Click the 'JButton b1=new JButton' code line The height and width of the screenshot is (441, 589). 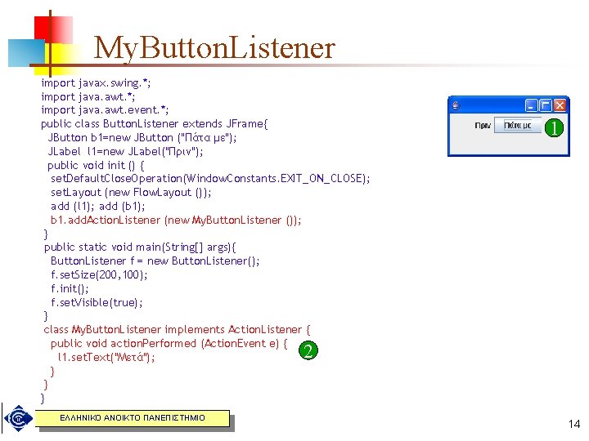tap(142, 138)
